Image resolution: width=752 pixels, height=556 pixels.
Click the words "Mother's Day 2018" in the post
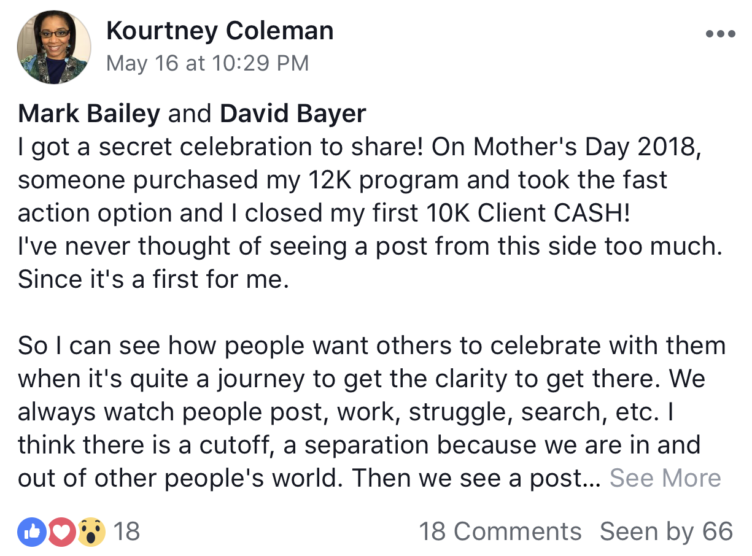point(586,147)
